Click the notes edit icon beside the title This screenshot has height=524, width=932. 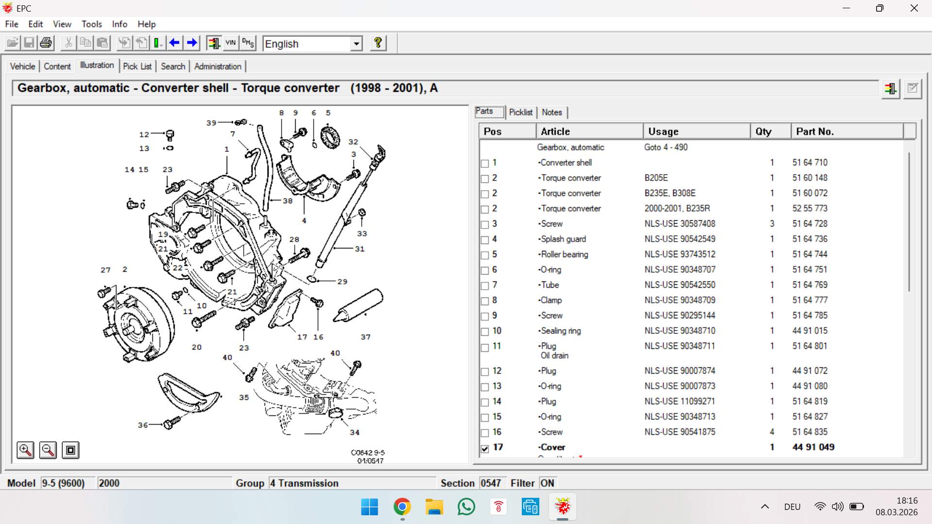[913, 89]
